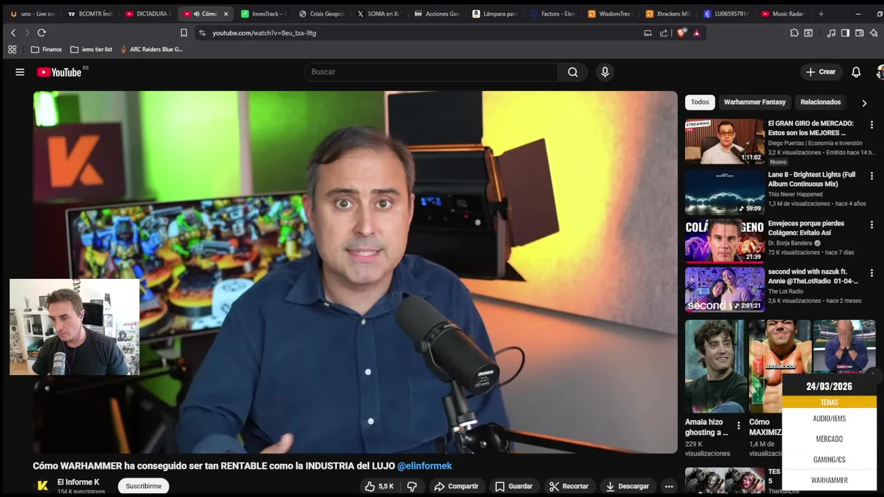Select MERCADO in the overlay topic list
Image resolution: width=884 pixels, height=497 pixels.
click(829, 439)
